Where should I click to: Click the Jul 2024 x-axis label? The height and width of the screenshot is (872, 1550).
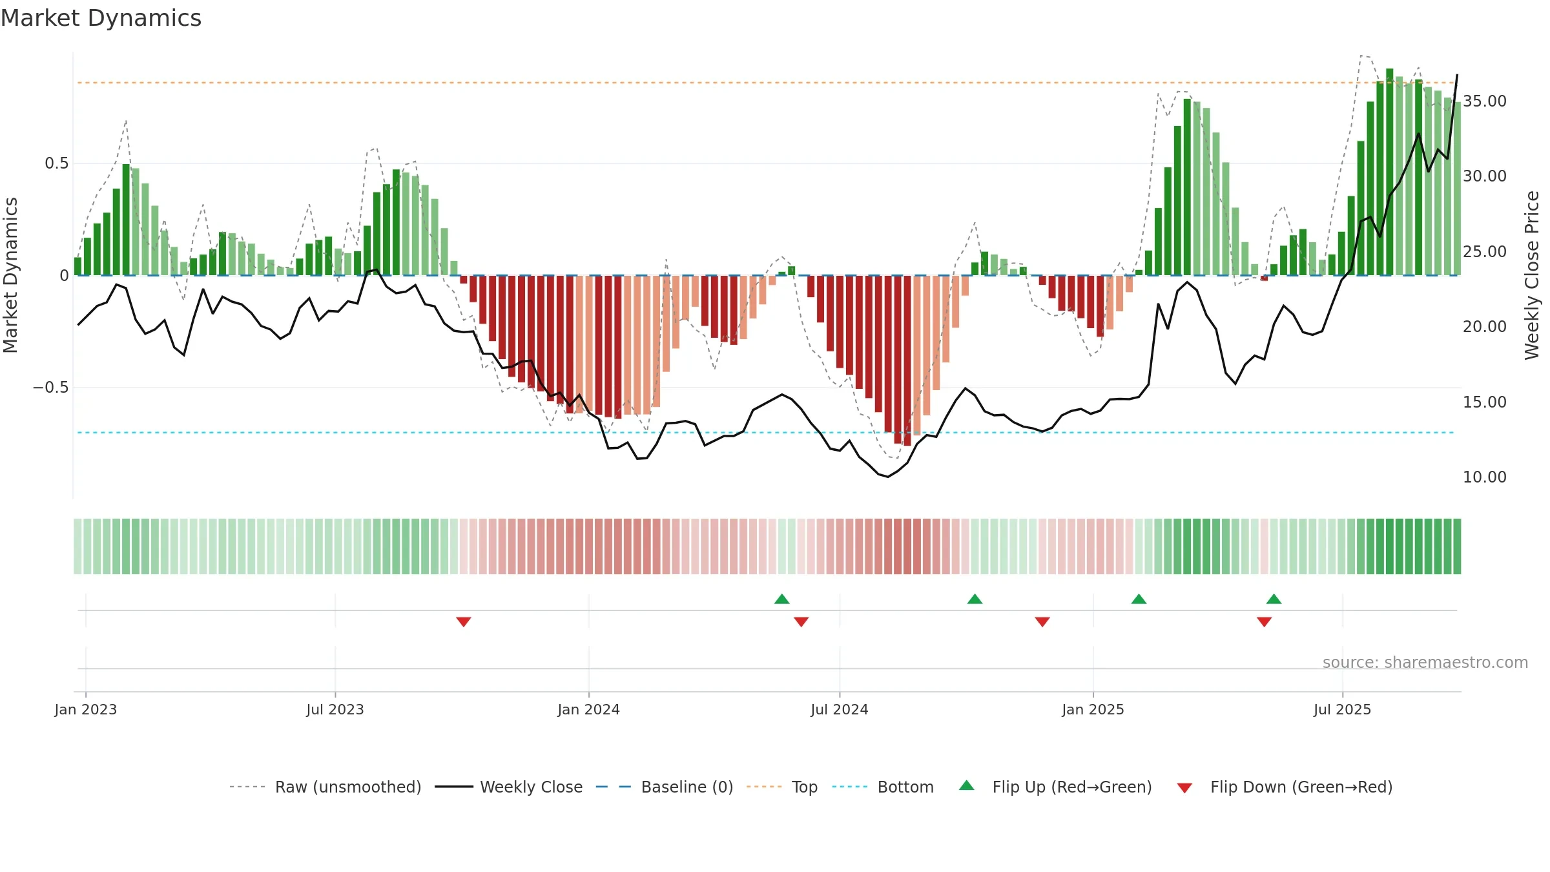coord(840,709)
